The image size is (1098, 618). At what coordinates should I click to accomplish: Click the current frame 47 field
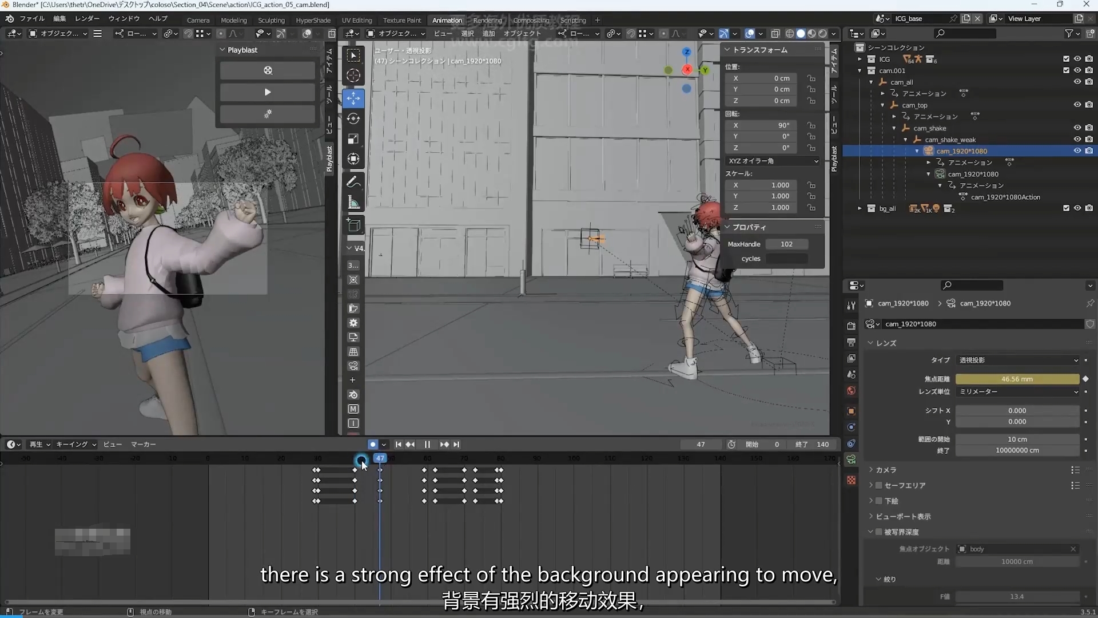coord(701,445)
